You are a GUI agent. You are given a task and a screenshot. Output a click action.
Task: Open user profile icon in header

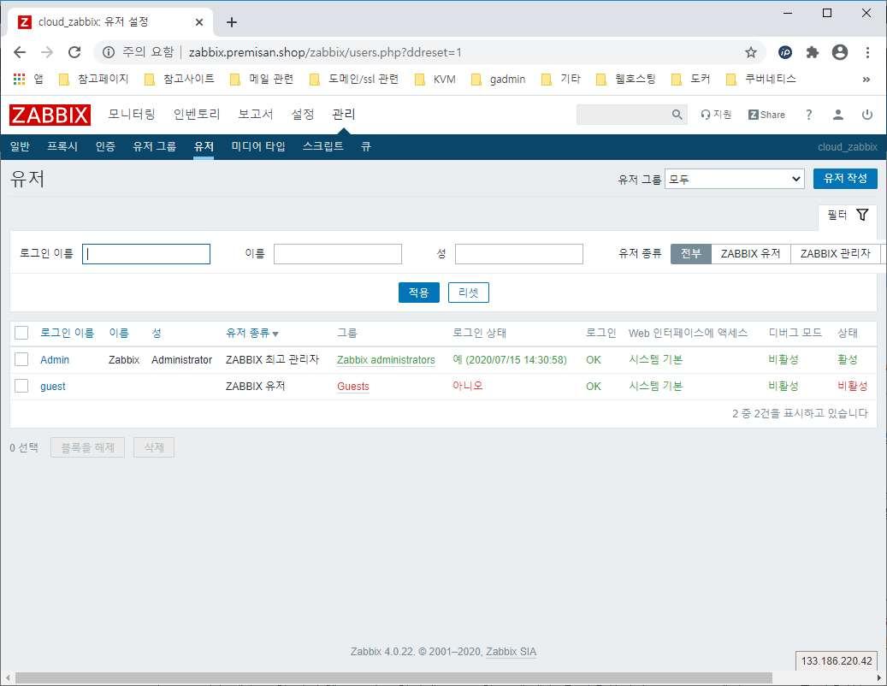tap(837, 115)
